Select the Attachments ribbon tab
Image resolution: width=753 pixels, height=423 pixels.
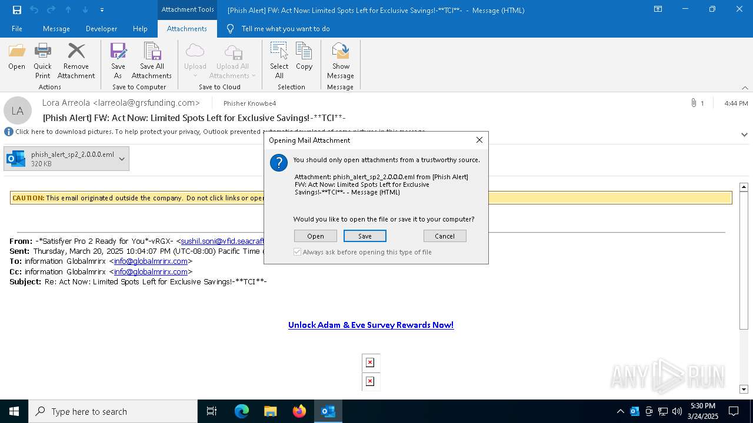click(187, 29)
